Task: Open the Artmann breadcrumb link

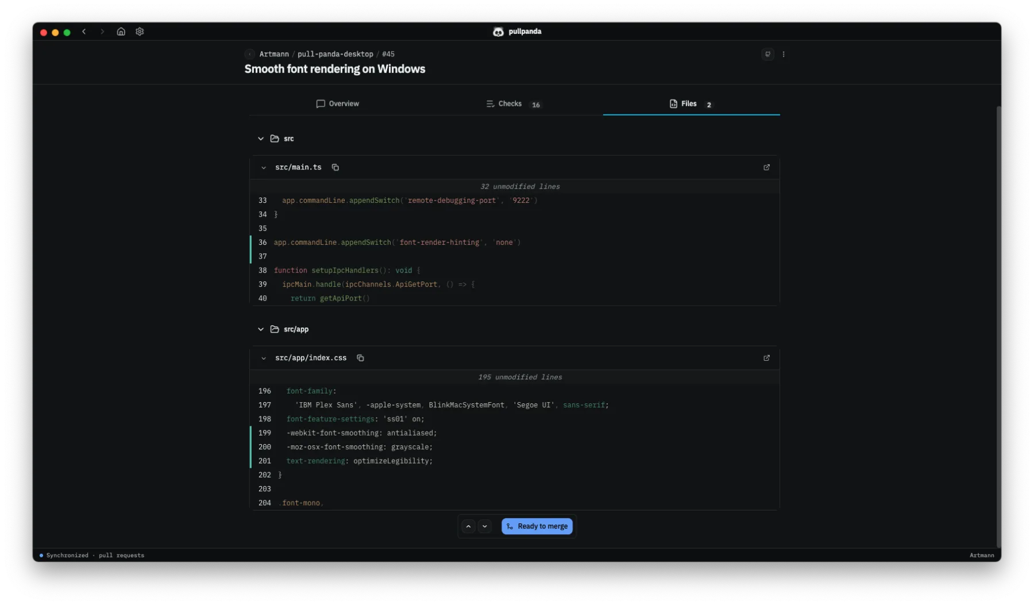Action: pos(274,54)
